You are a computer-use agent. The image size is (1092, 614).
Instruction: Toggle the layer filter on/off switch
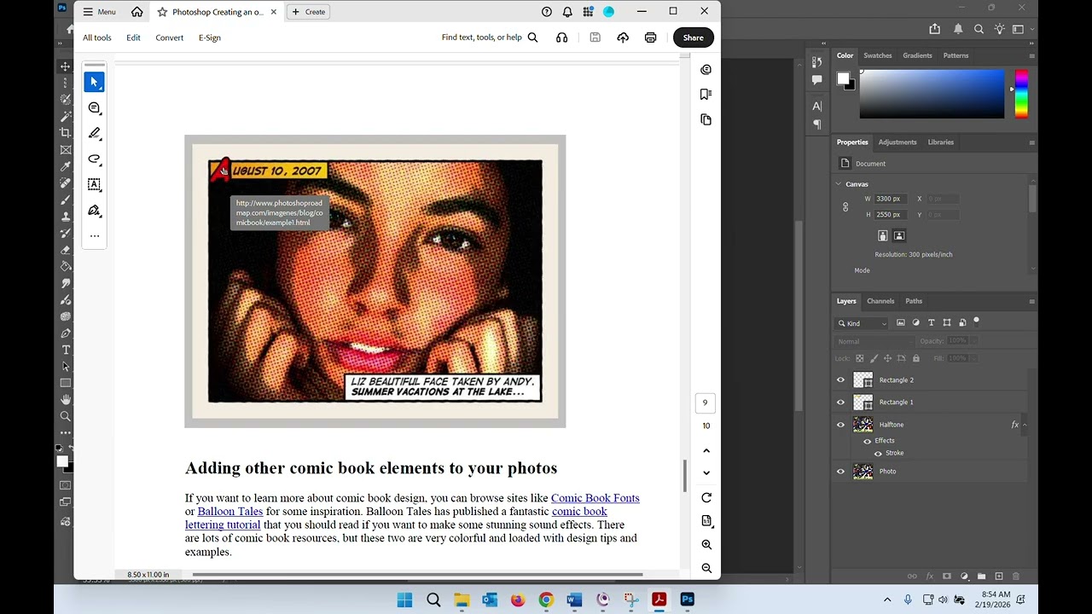[x=977, y=322]
